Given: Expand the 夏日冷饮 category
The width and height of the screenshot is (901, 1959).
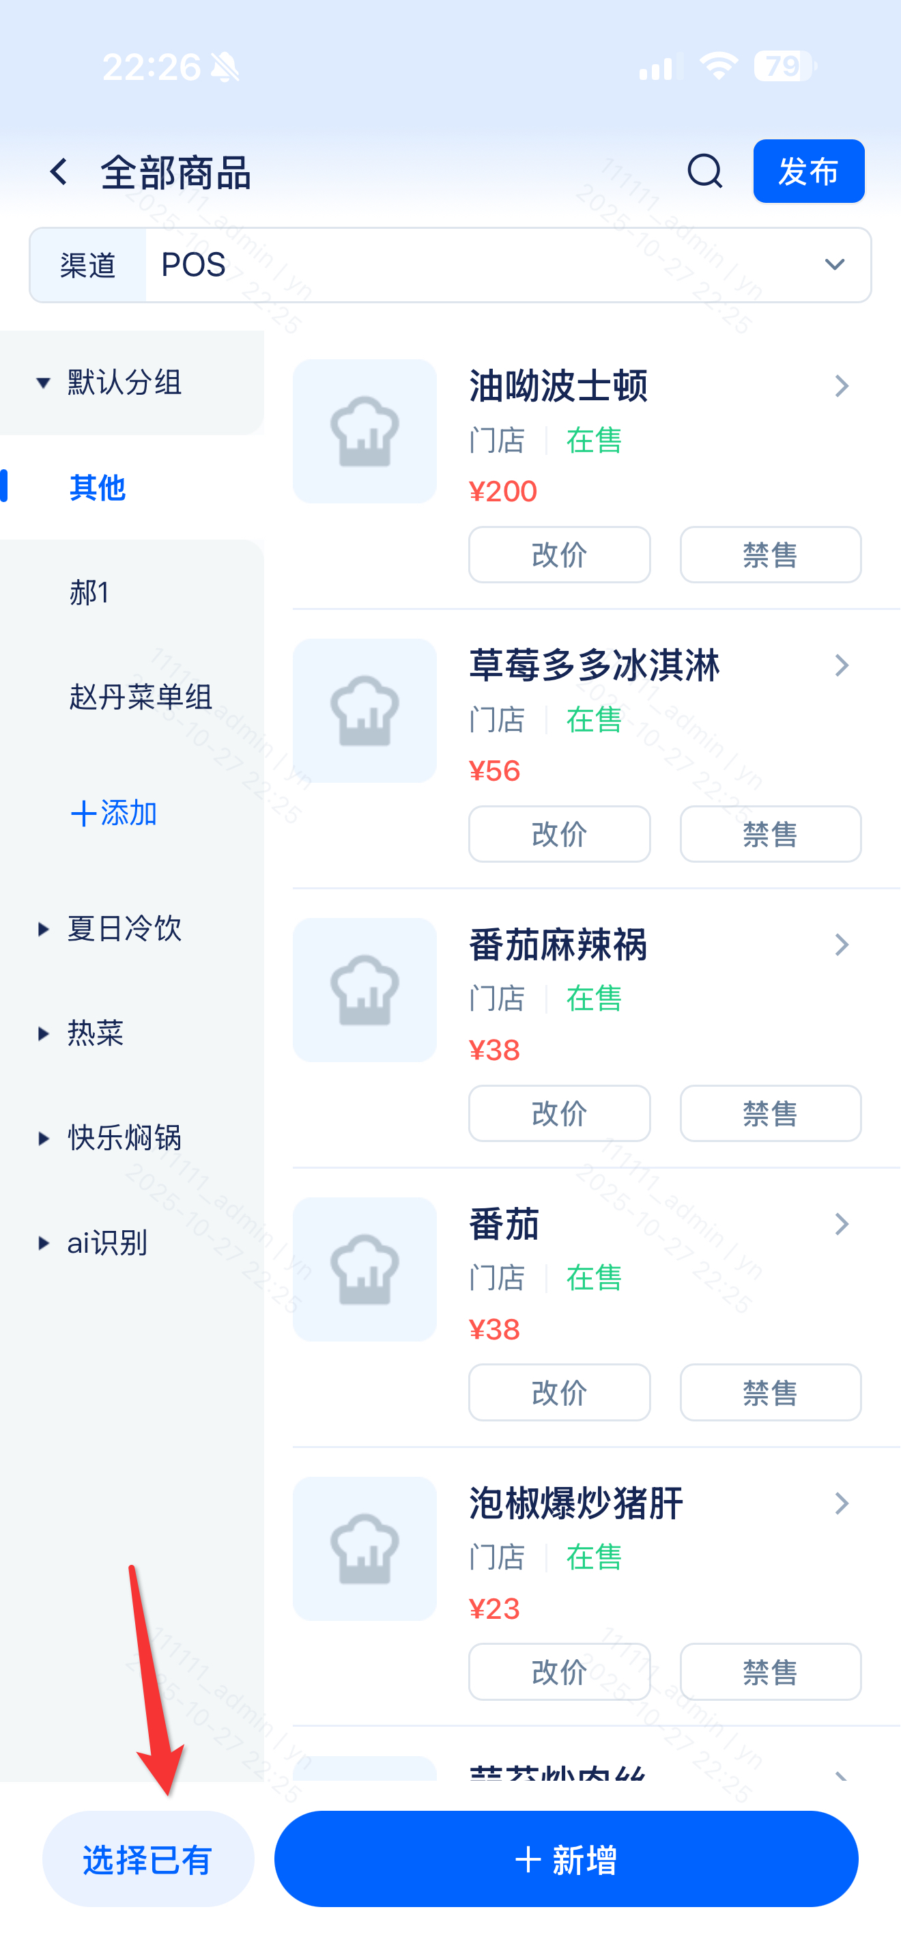Looking at the screenshot, I should pyautogui.click(x=43, y=928).
